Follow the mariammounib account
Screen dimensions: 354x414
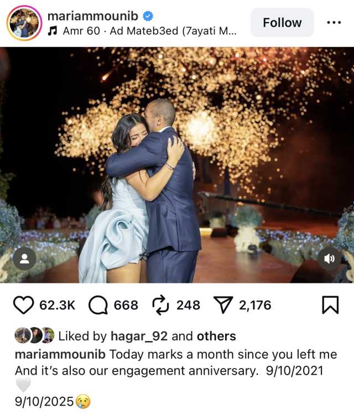[x=282, y=23]
